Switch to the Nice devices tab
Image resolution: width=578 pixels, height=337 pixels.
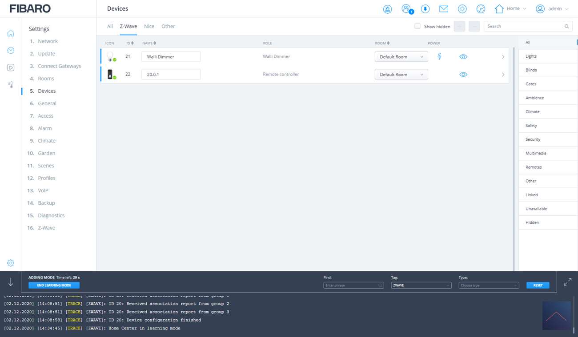(149, 26)
